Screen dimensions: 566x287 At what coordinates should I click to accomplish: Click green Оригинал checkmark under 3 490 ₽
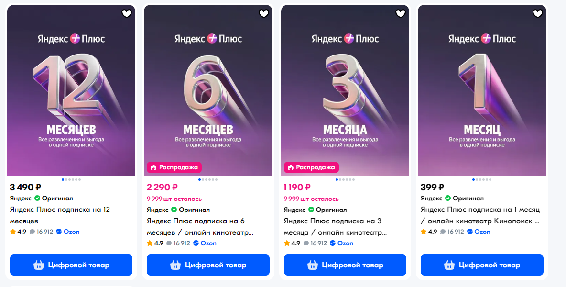(37, 198)
